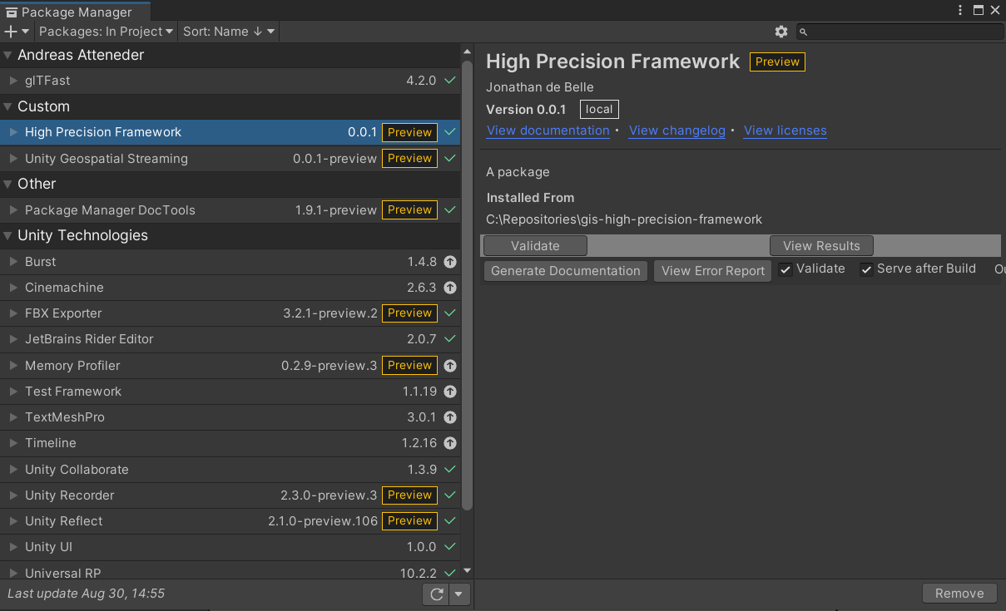Screen dimensions: 1006x611
Task: Expand the FBX Exporter package entry
Action: tap(13, 313)
